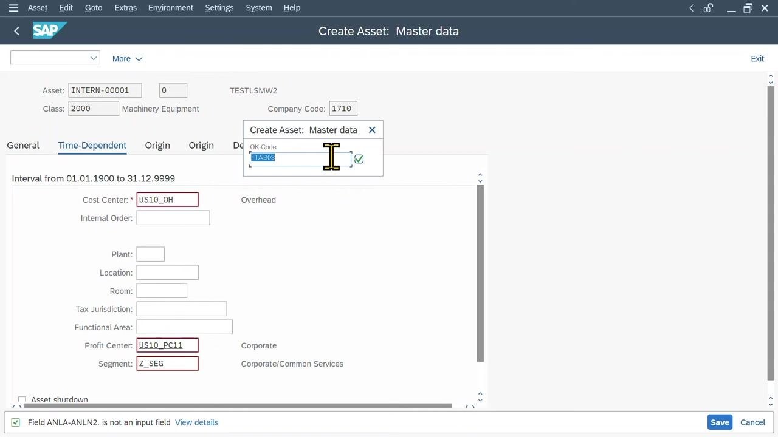Open the Extras menu
The height and width of the screenshot is (437, 778).
point(126,8)
